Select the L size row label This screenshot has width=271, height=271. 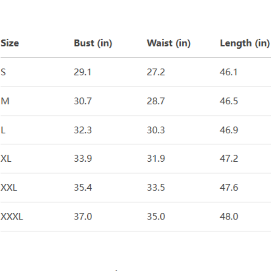click(x=3, y=130)
